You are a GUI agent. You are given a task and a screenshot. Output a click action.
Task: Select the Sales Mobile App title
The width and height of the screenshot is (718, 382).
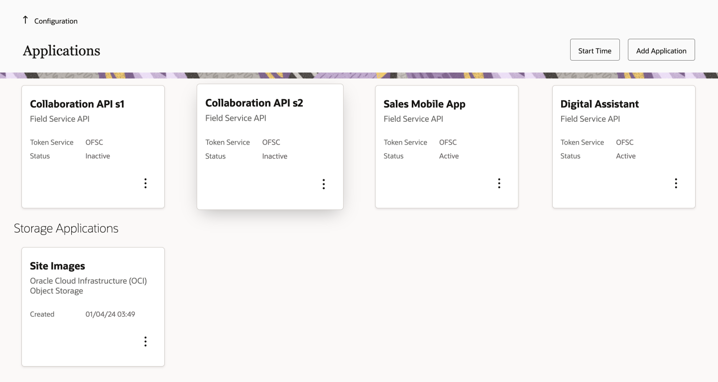[424, 104]
